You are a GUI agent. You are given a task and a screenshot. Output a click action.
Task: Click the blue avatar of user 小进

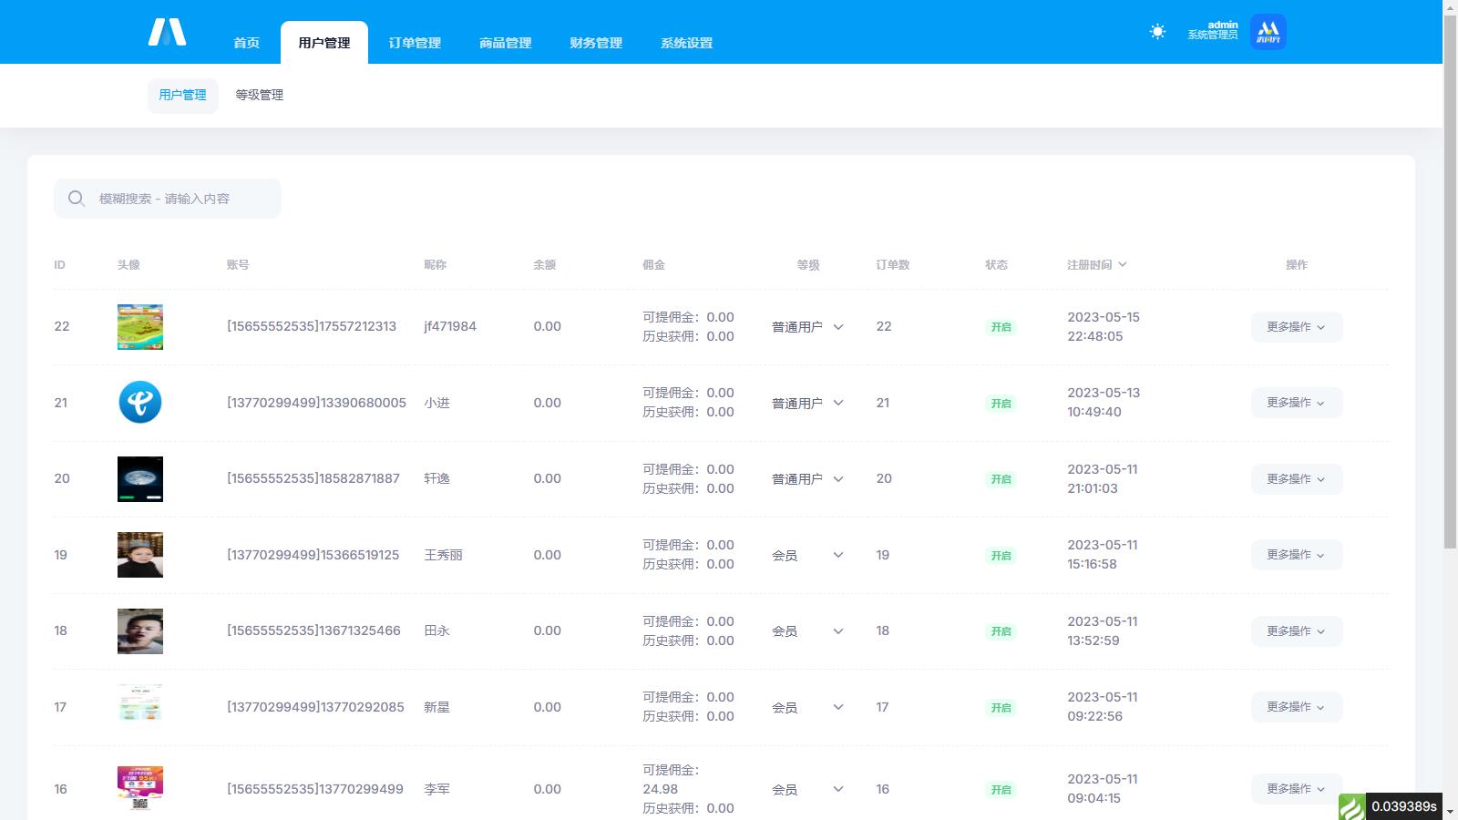point(140,403)
